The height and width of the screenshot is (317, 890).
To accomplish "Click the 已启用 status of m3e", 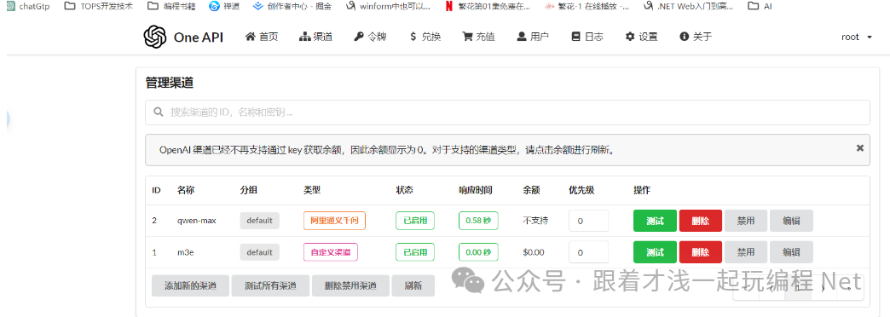I will (415, 251).
